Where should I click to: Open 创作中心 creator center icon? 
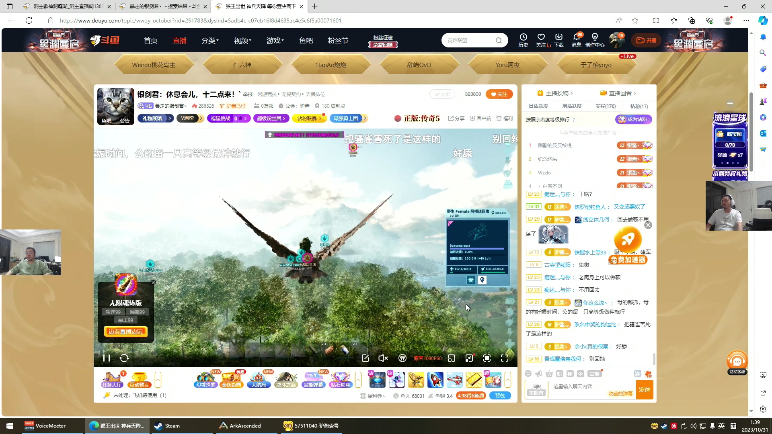tap(595, 40)
